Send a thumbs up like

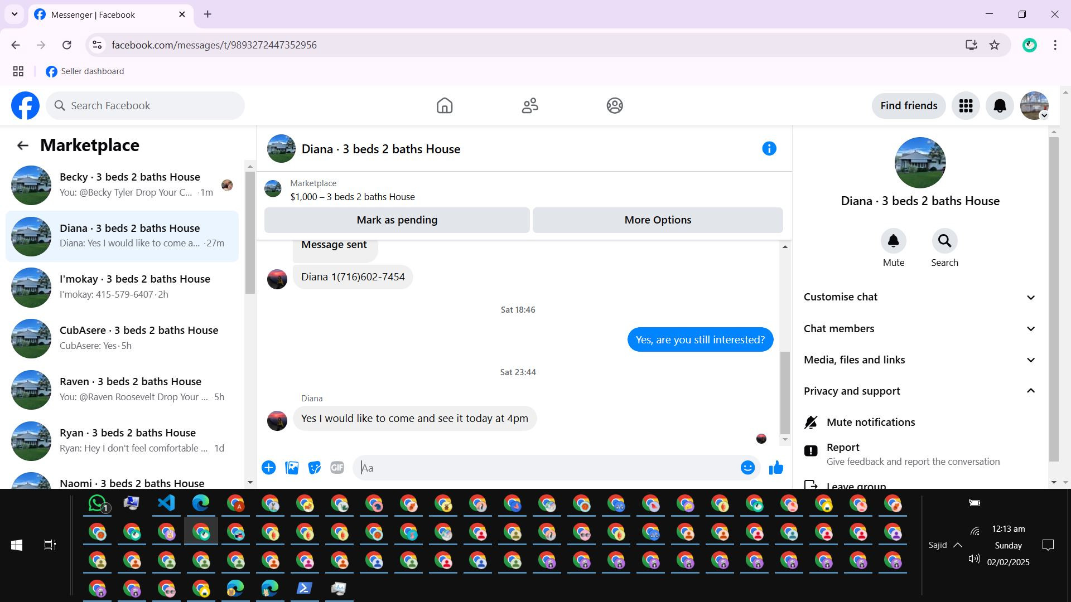click(776, 468)
